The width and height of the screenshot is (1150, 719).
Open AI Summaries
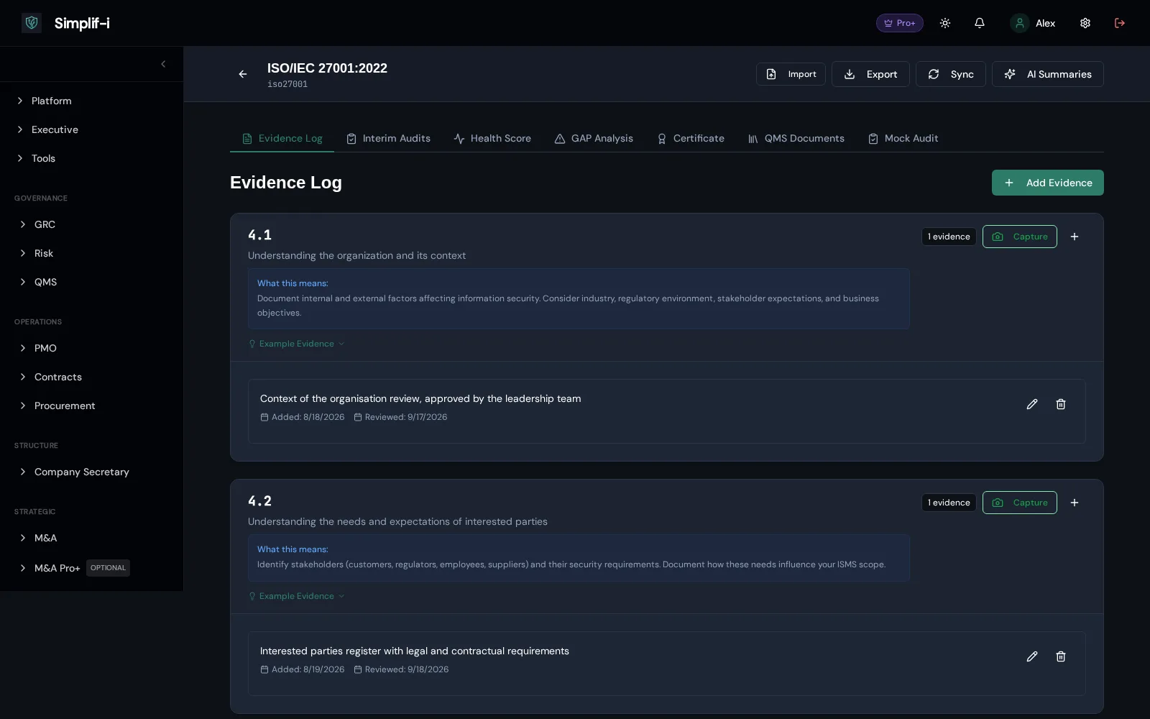coord(1048,74)
